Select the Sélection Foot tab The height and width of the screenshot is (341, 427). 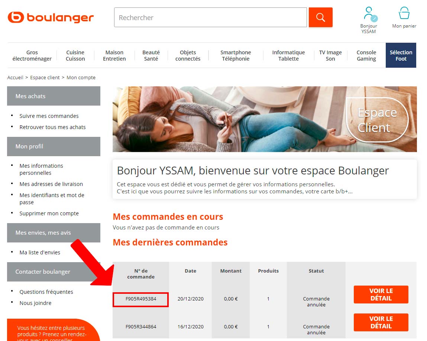(x=401, y=55)
